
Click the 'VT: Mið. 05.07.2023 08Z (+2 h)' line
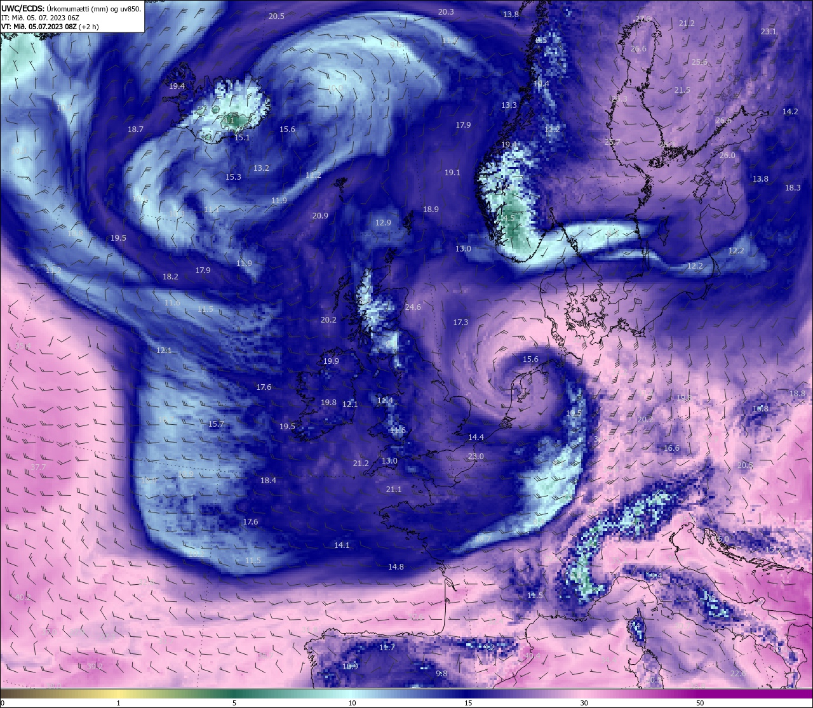pyautogui.click(x=50, y=27)
